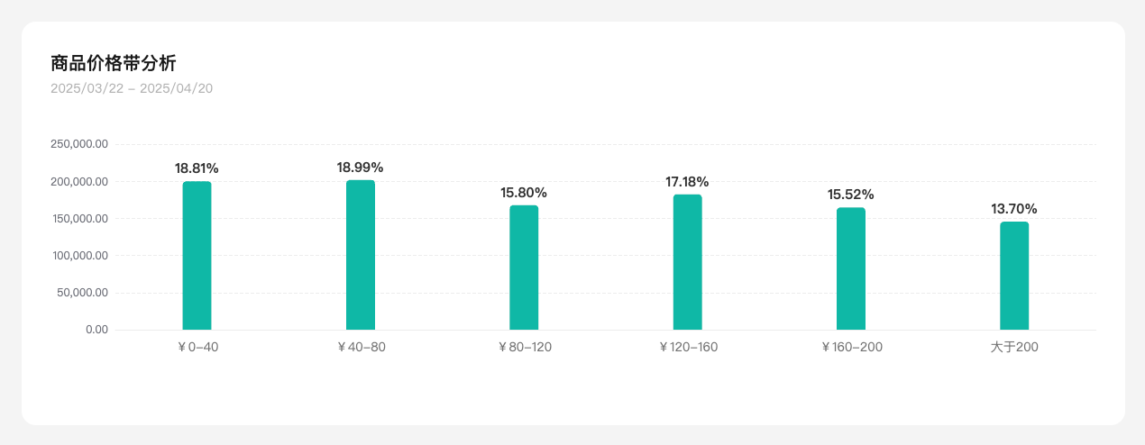Click the ¥160–200 category label
This screenshot has height=445, width=1145.
851,347
